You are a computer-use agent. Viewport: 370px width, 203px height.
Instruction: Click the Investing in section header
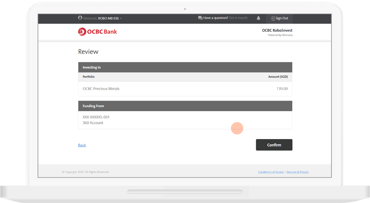click(x=185, y=67)
